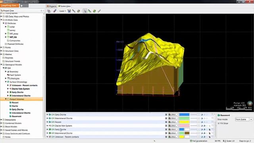Remove first GM Early Diorite from scene

pos(166,114)
